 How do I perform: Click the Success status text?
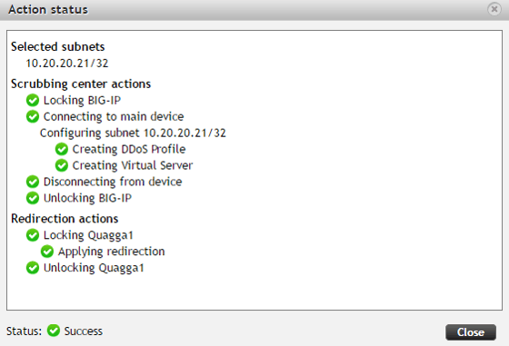pos(84,331)
